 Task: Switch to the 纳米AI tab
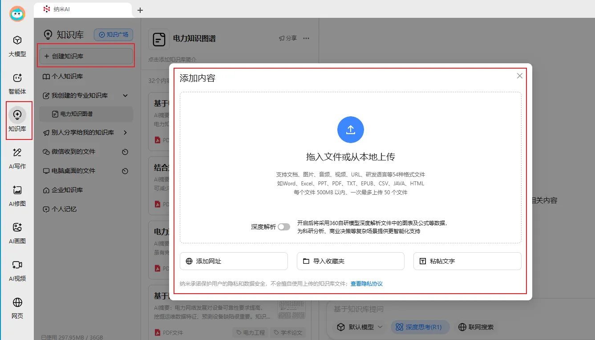[x=83, y=9]
